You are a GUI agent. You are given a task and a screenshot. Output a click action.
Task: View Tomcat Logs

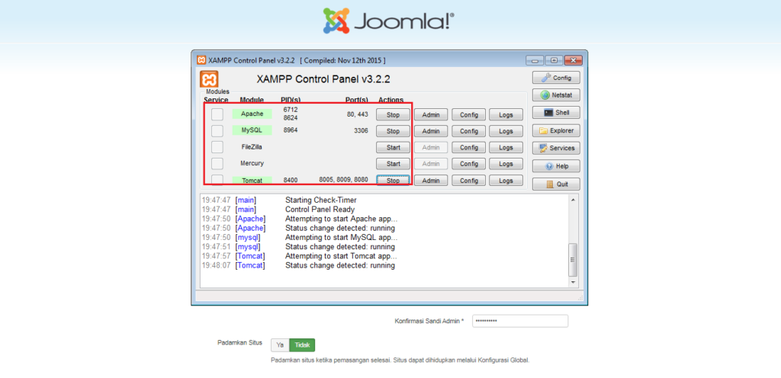(x=506, y=181)
